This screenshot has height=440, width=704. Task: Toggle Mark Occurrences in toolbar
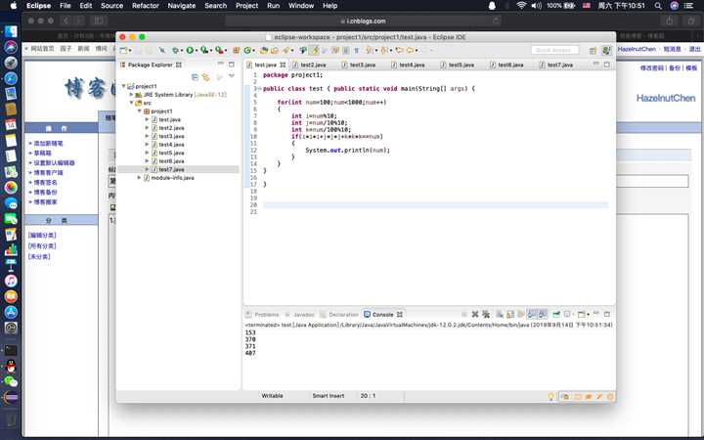pos(315,50)
